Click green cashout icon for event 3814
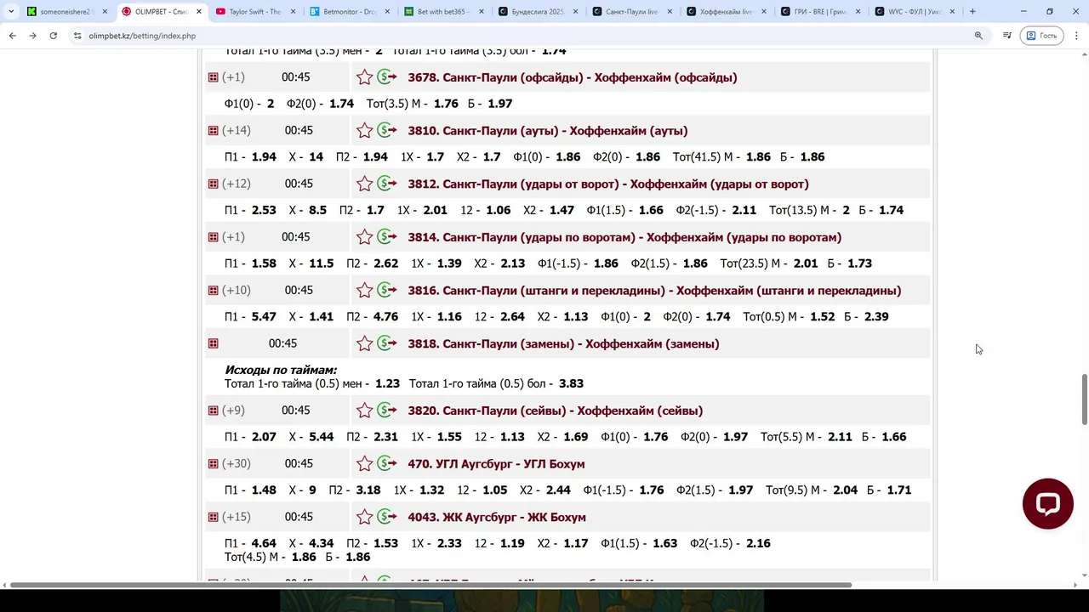This screenshot has height=612, width=1089. tap(387, 237)
